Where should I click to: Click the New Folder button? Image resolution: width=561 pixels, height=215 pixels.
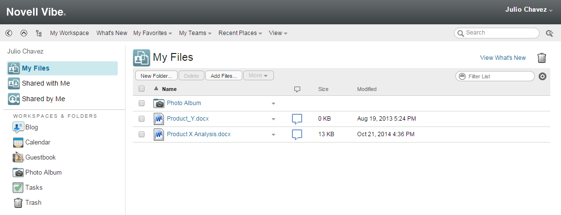point(156,75)
